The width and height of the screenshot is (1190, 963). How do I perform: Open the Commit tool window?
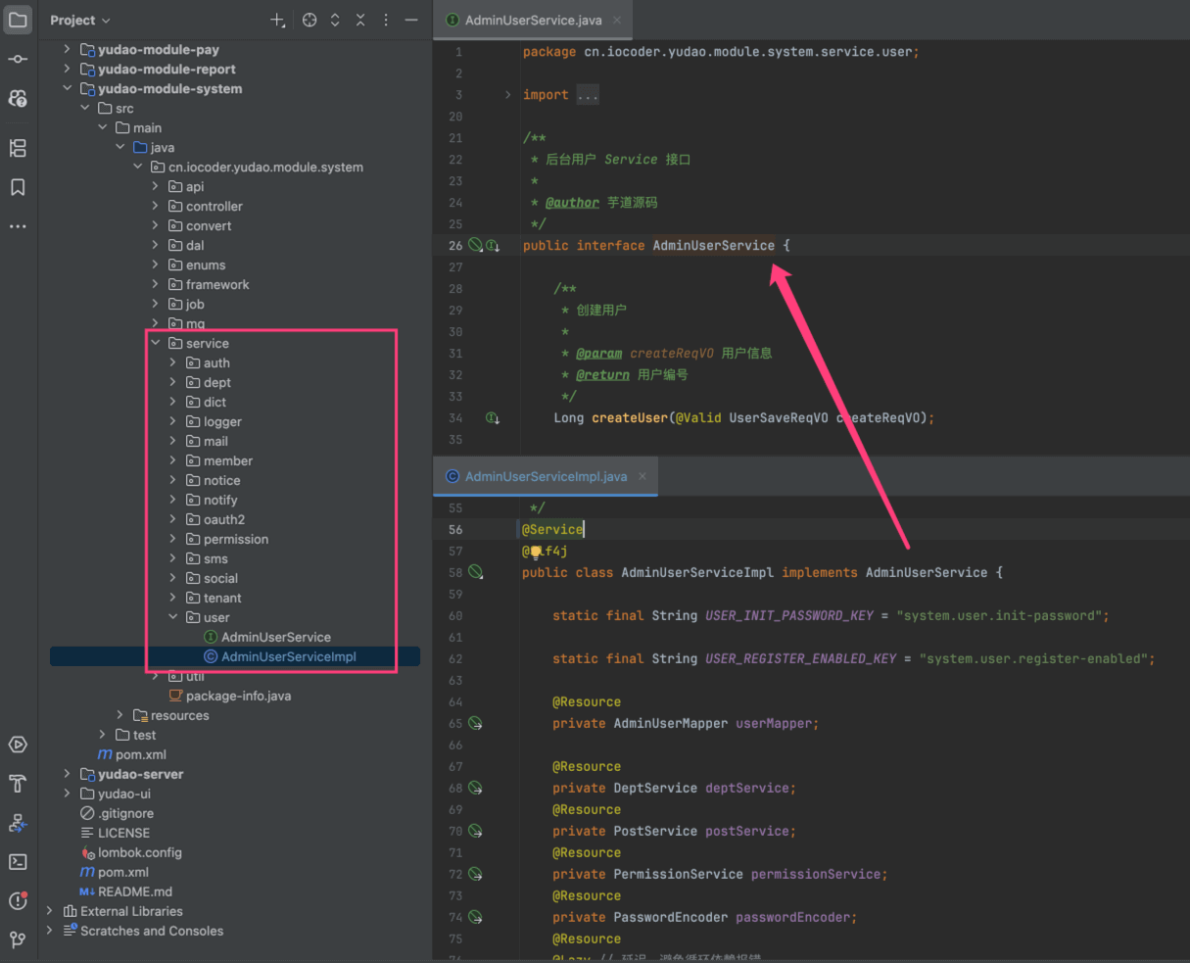pyautogui.click(x=18, y=59)
